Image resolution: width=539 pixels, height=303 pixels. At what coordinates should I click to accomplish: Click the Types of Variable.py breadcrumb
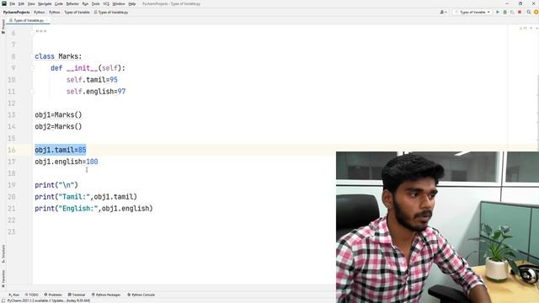pos(111,12)
